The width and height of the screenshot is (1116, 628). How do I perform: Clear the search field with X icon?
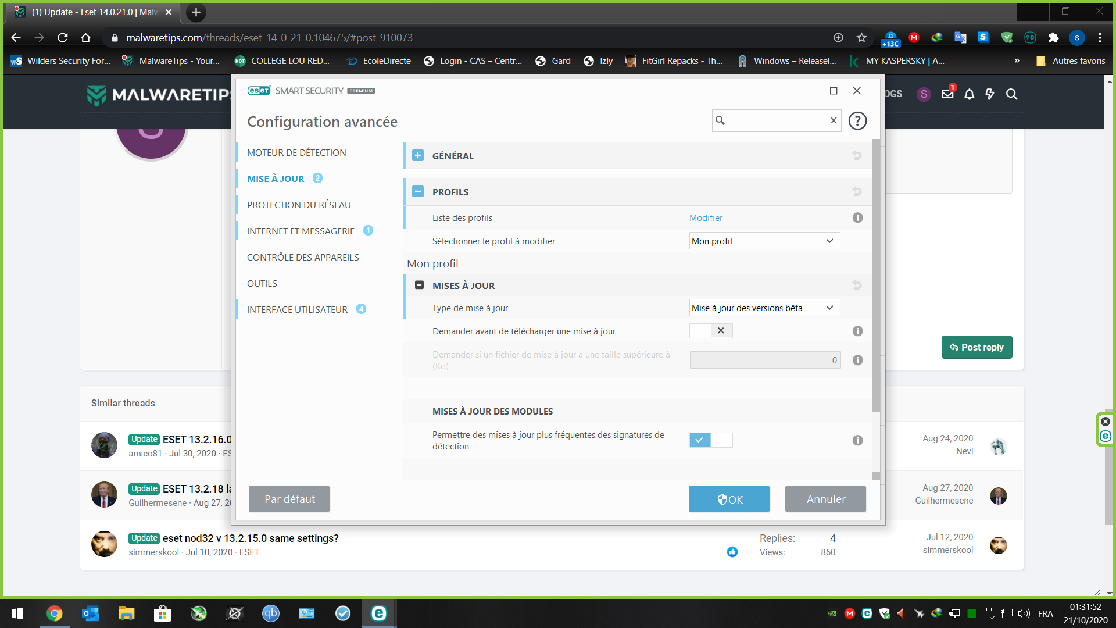[x=834, y=120]
